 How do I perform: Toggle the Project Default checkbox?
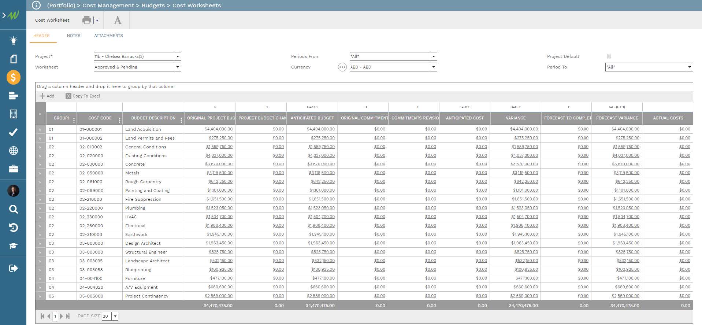pos(609,56)
